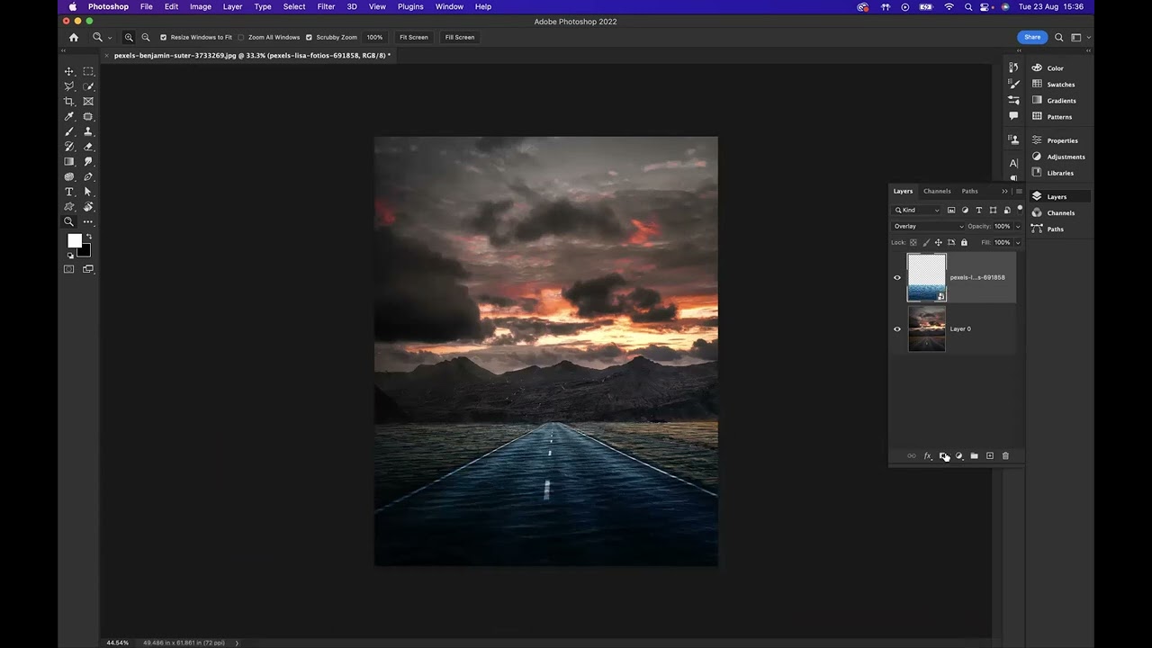Open the Window menu
The width and height of the screenshot is (1152, 648).
click(449, 6)
